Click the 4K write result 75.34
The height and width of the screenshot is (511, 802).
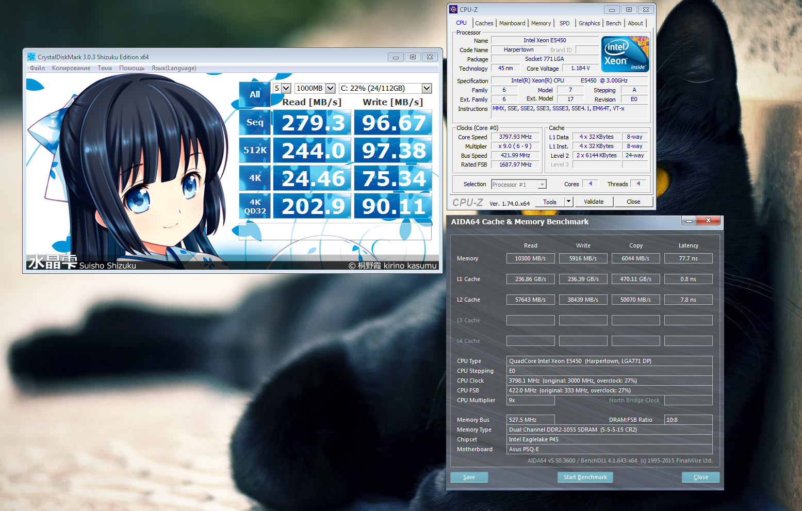pyautogui.click(x=393, y=178)
